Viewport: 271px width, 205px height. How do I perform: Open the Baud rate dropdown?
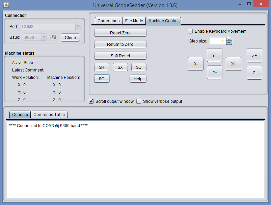(x=35, y=37)
